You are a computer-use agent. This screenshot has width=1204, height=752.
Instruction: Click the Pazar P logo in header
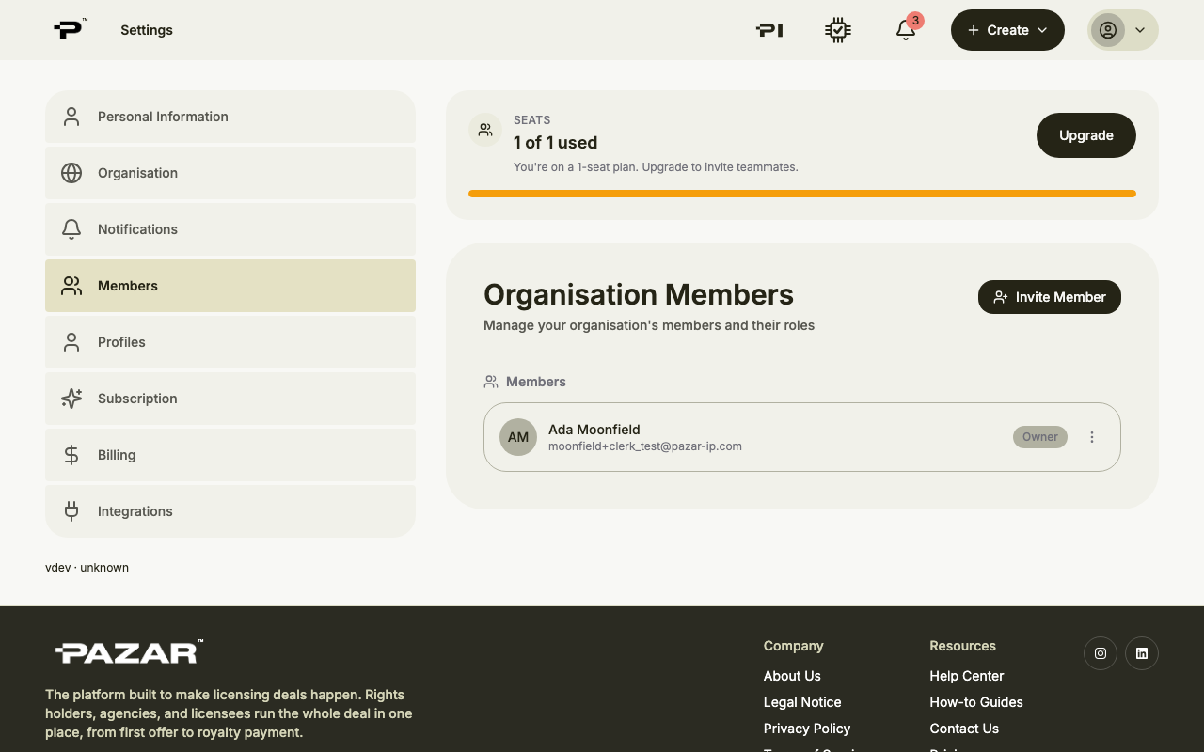coord(71,29)
